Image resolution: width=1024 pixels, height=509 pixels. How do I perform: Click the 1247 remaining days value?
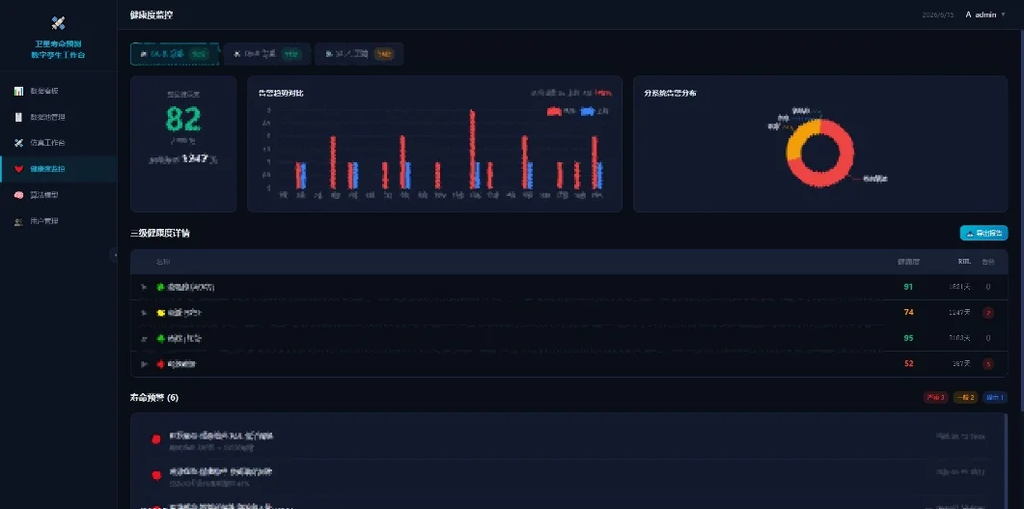195,158
